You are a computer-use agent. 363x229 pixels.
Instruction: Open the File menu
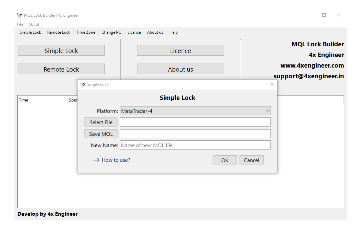(x=20, y=24)
